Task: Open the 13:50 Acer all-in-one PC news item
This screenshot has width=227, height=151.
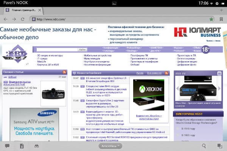Action: pyautogui.click(x=125, y=131)
